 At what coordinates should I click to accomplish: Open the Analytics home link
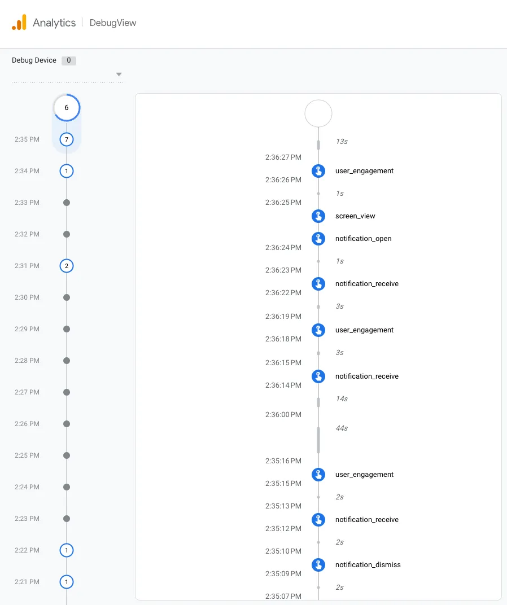pos(55,23)
